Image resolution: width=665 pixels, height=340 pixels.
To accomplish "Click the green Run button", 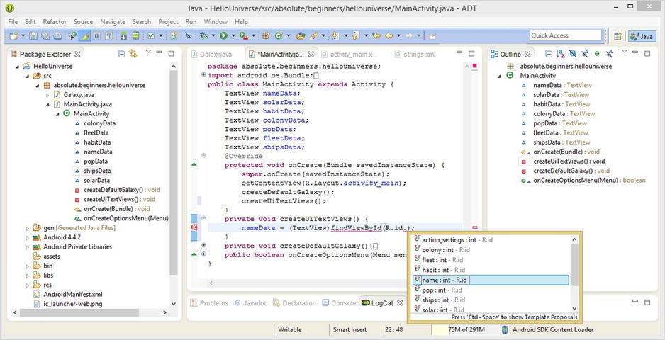I will (223, 36).
